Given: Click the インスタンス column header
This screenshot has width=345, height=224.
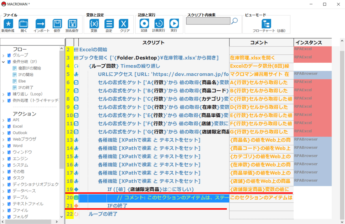Looking at the screenshot, I should pyautogui.click(x=313, y=42).
